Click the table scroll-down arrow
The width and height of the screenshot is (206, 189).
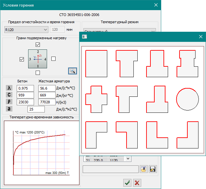[128, 159]
